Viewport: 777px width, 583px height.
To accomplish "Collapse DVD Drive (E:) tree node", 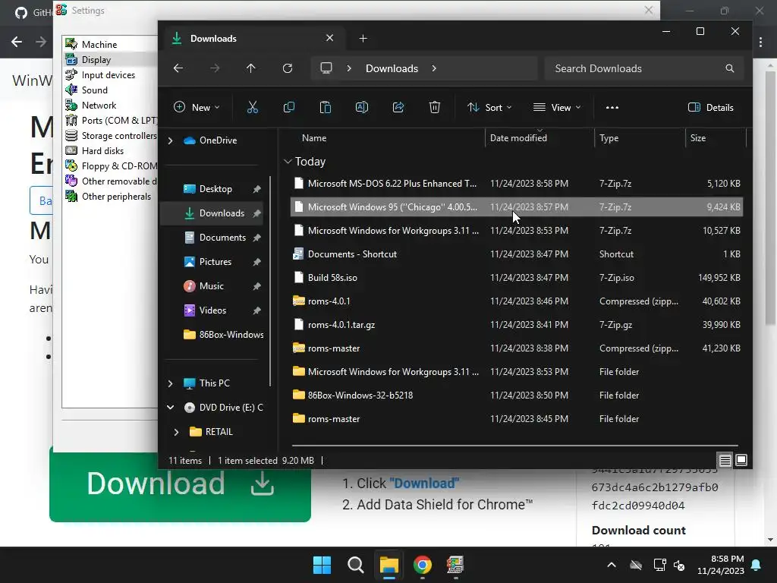I will [x=171, y=408].
